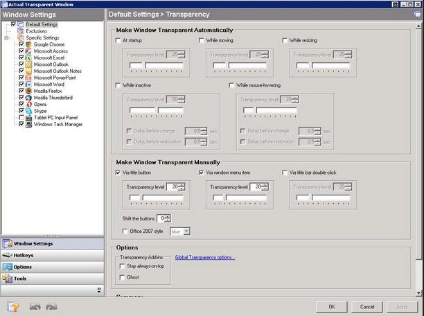Click the Microsoft Excel icon
Image resolution: width=424 pixels, height=316 pixels.
coord(28,58)
